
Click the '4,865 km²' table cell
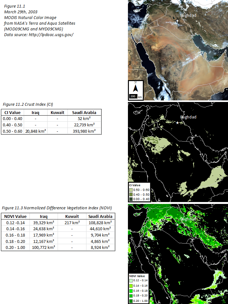point(100,241)
